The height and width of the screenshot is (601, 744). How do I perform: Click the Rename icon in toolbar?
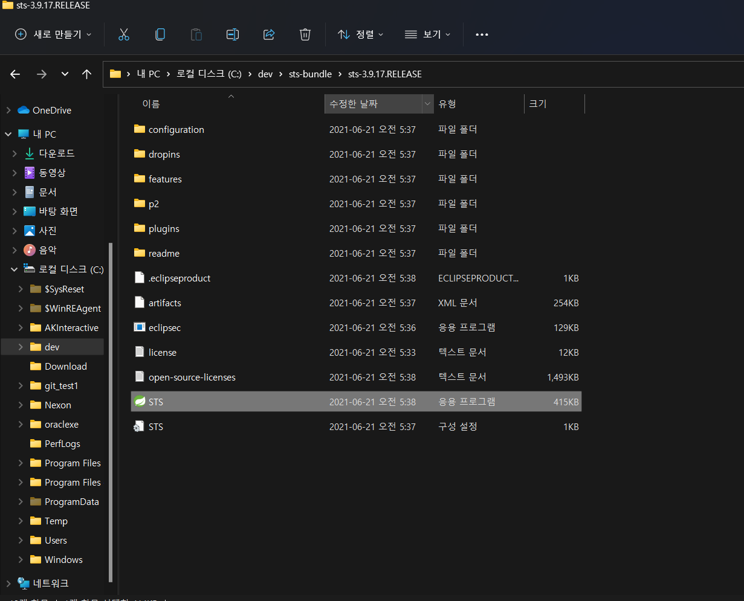pyautogui.click(x=233, y=34)
